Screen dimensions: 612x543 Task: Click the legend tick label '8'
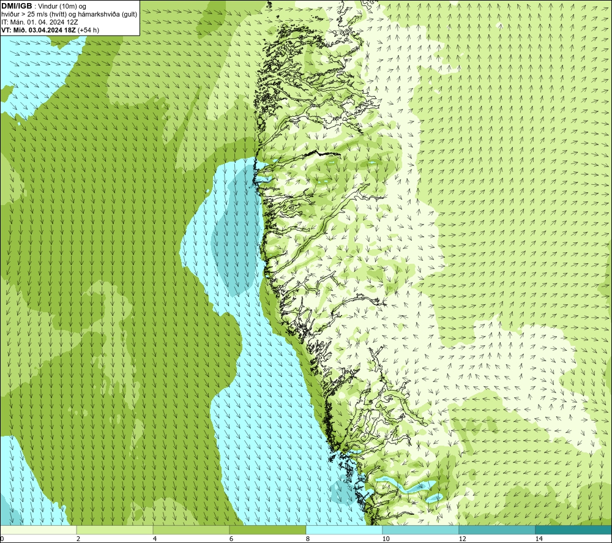(x=308, y=539)
